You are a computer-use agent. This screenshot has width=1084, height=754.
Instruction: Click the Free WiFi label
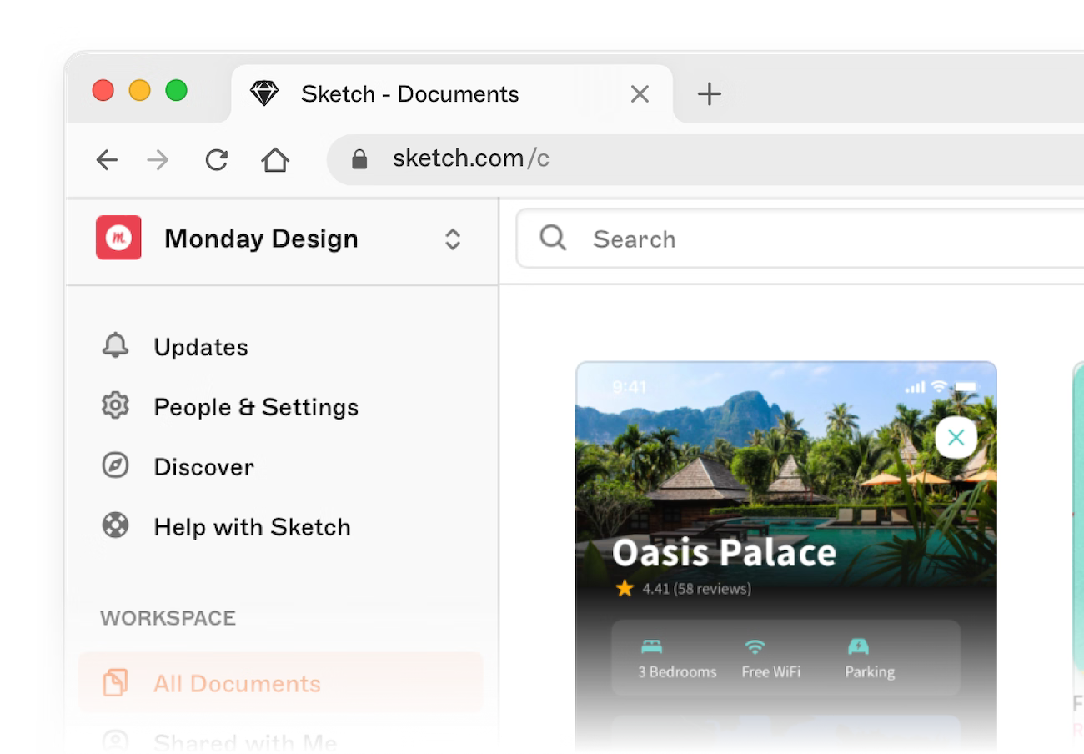771,672
